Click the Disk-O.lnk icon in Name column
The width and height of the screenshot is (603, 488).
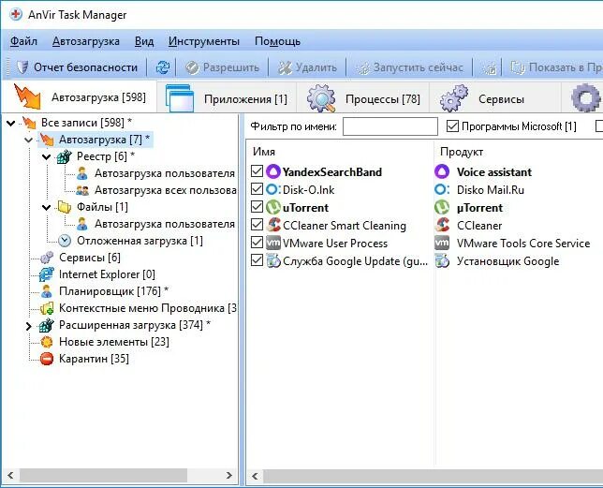tap(273, 189)
